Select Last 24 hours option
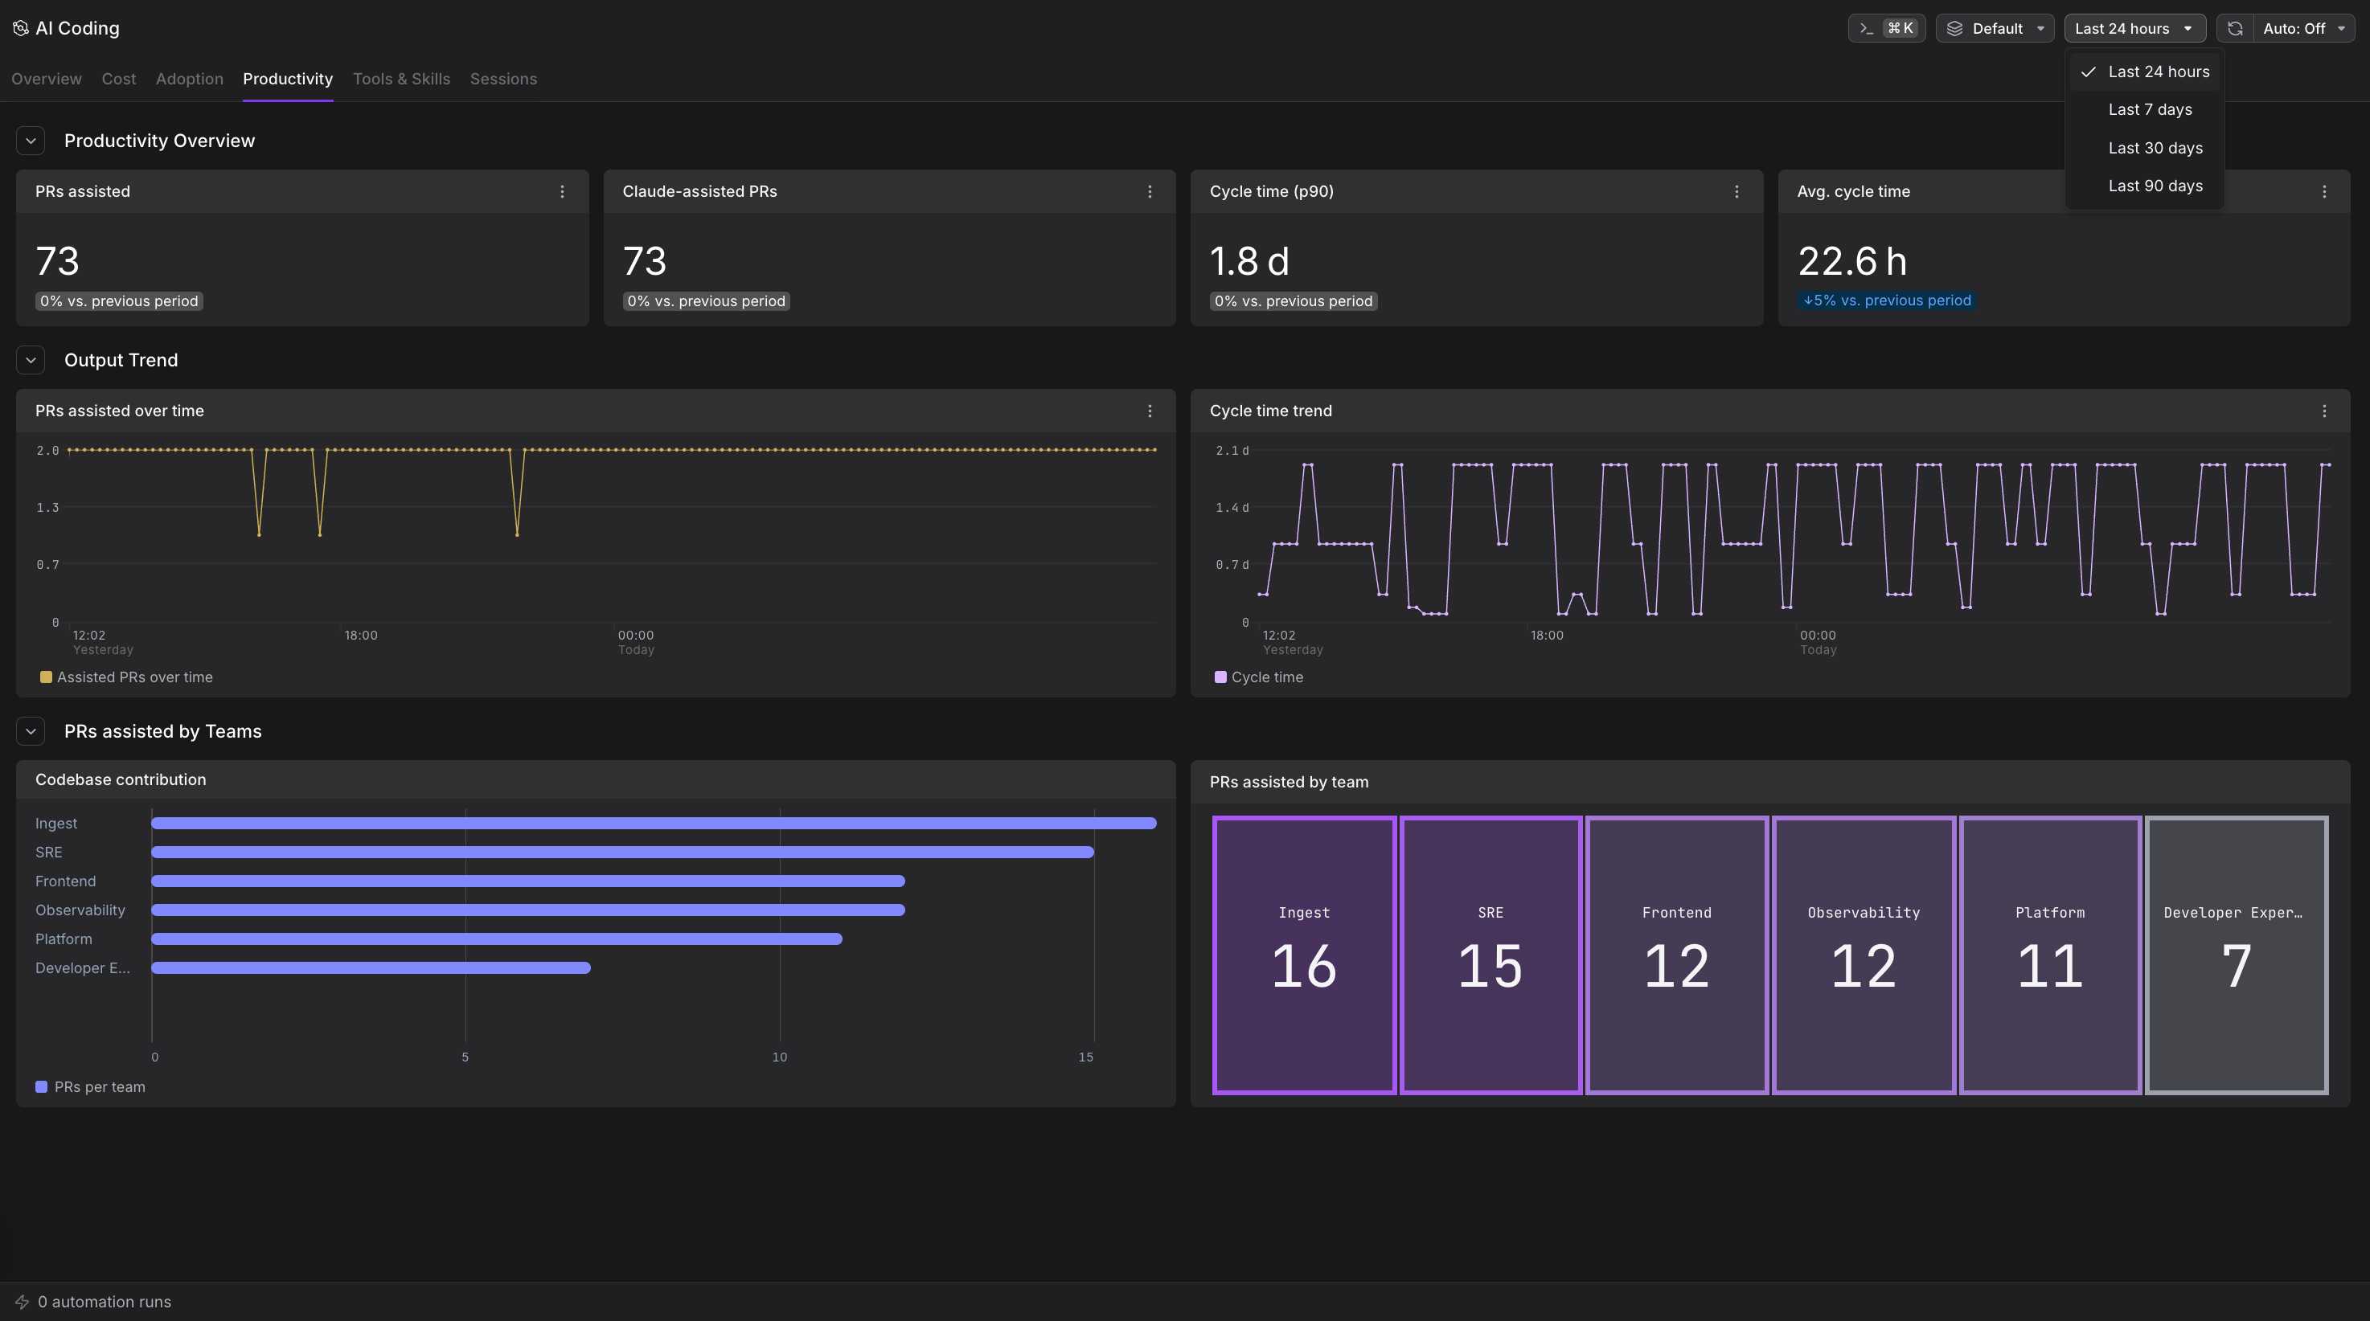Image resolution: width=2370 pixels, height=1321 pixels. click(x=2145, y=72)
